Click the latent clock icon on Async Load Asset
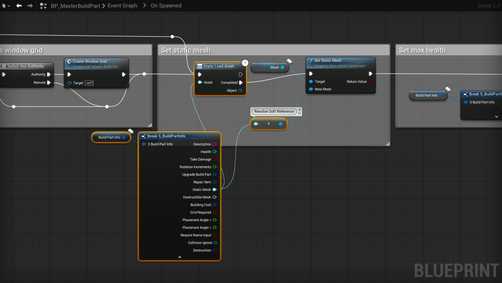502x283 pixels. tap(245, 63)
